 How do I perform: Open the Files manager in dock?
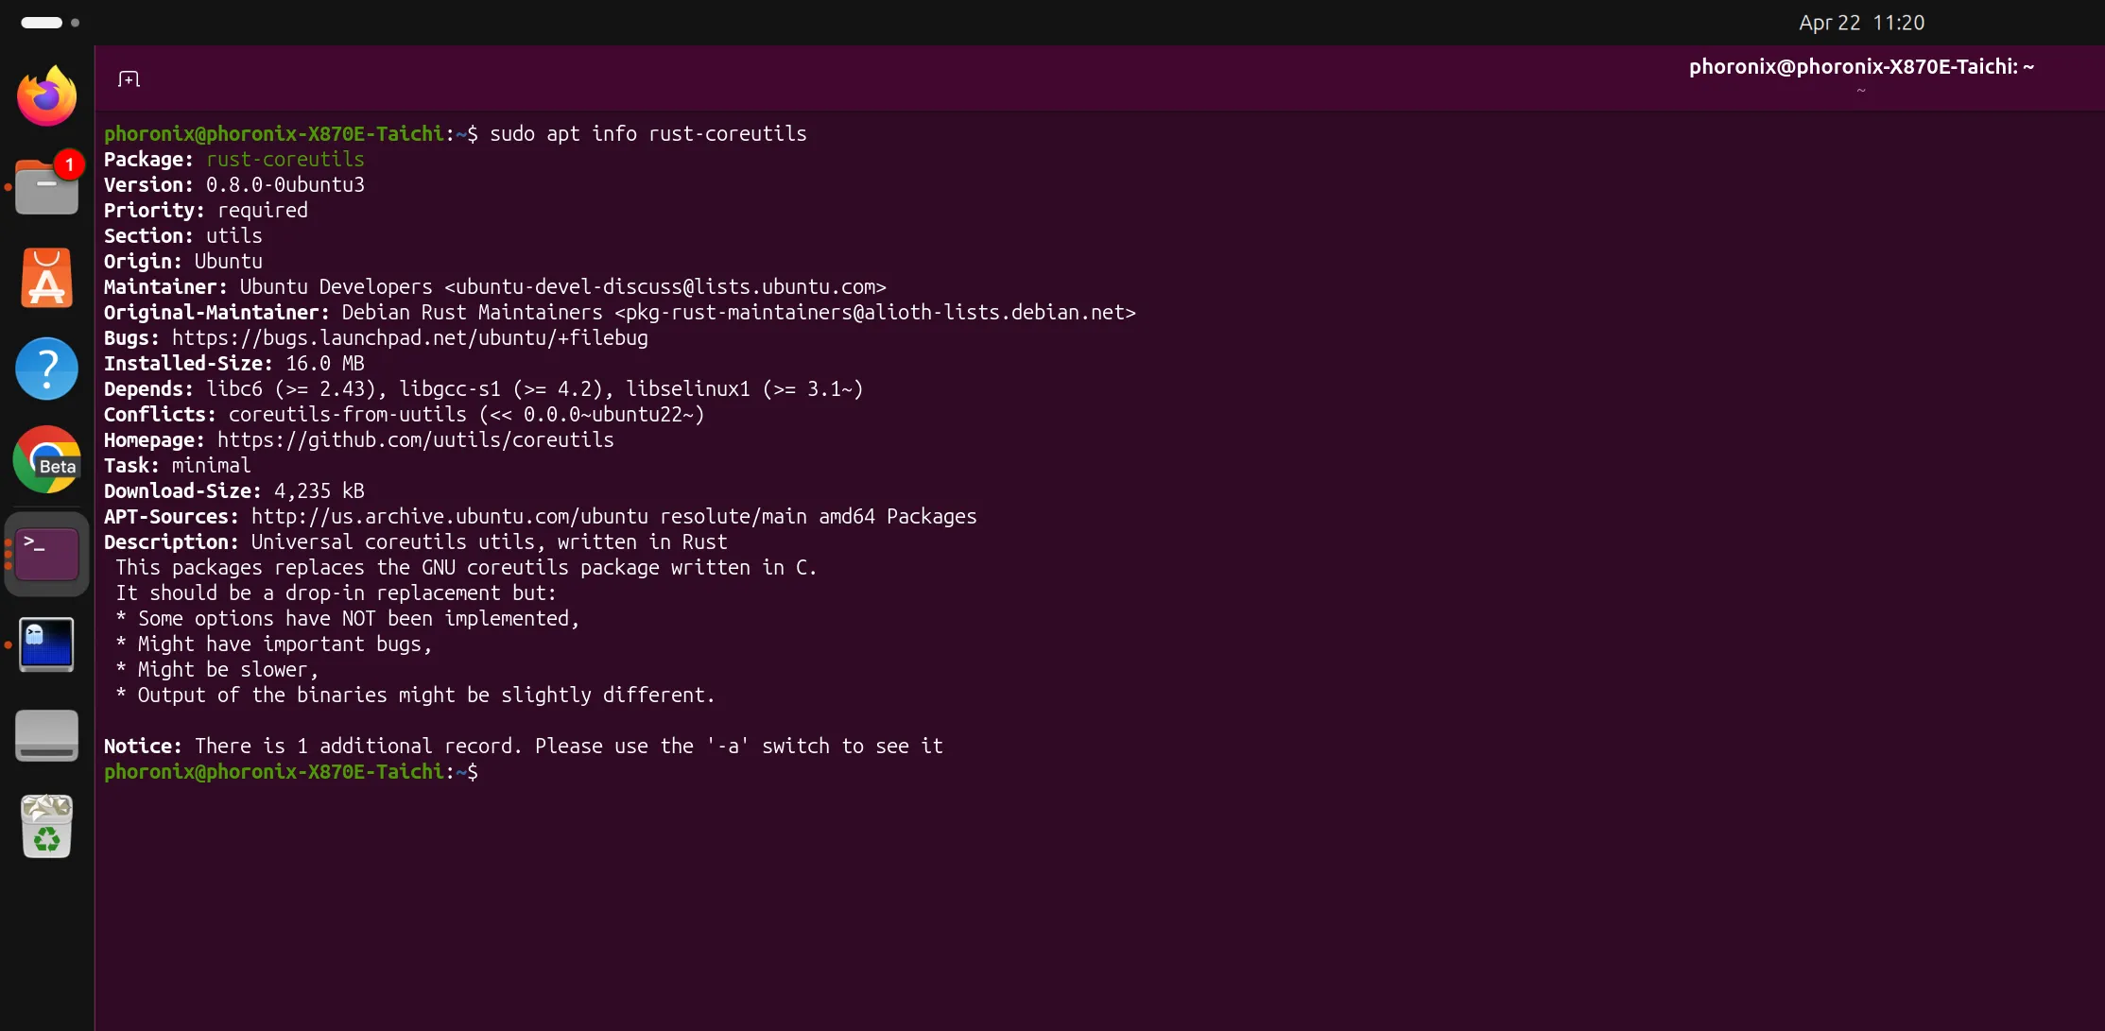click(x=46, y=187)
